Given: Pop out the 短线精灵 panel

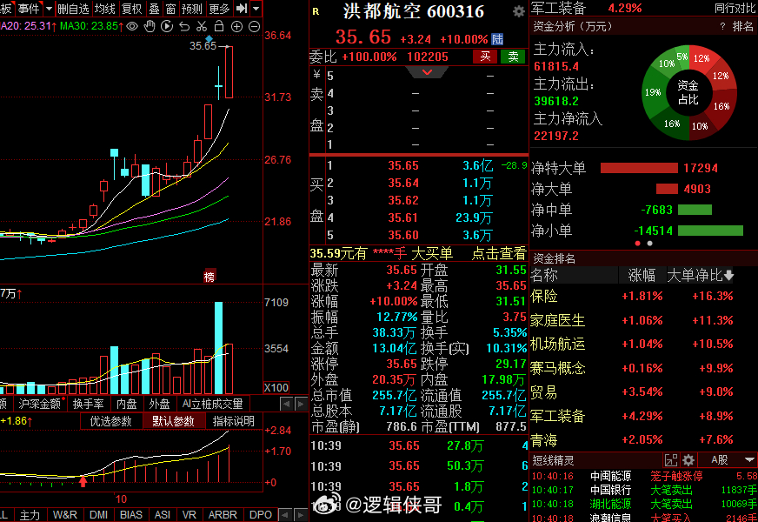Looking at the screenshot, I should [x=671, y=459].
